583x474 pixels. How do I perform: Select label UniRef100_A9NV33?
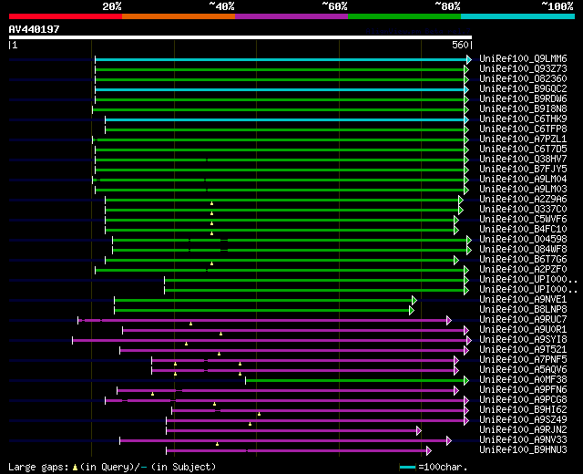click(x=523, y=440)
